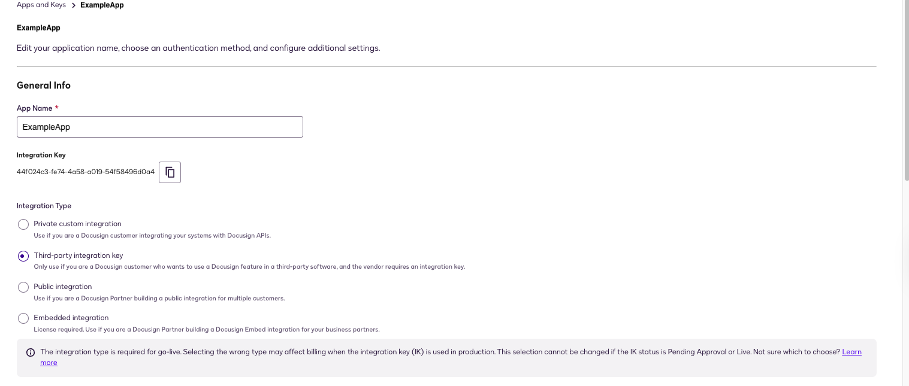The height and width of the screenshot is (386, 909).
Task: Click inside the App Name text field
Action: pyautogui.click(x=159, y=127)
